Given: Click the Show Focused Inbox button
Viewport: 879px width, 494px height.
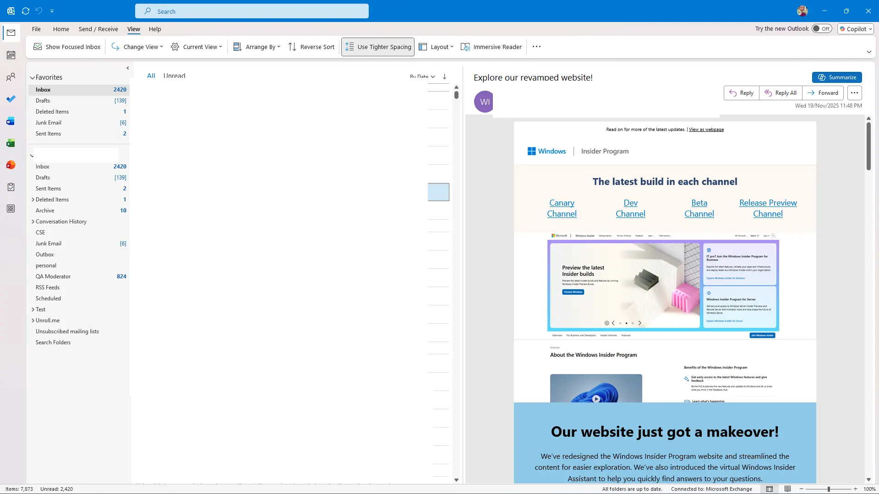Looking at the screenshot, I should (67, 47).
